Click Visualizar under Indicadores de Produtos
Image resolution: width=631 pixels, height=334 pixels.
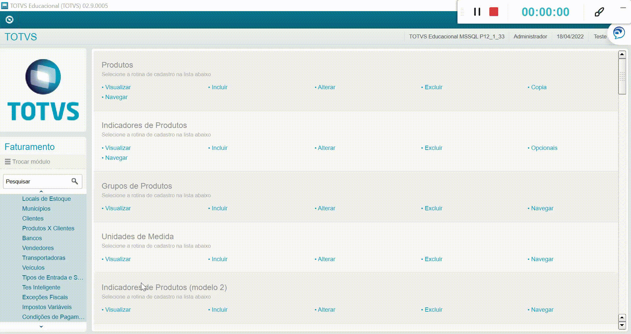point(118,148)
